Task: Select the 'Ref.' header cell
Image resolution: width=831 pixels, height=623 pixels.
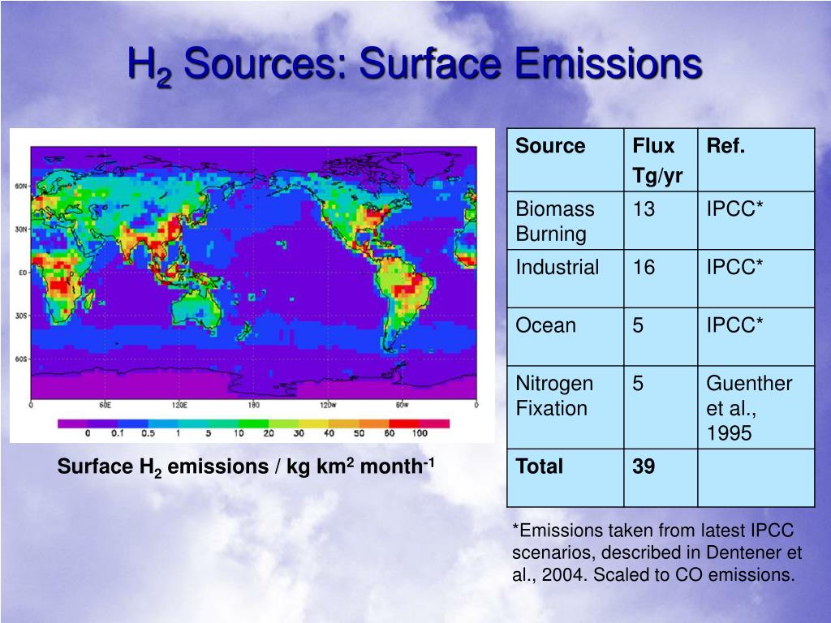Action: click(x=756, y=160)
